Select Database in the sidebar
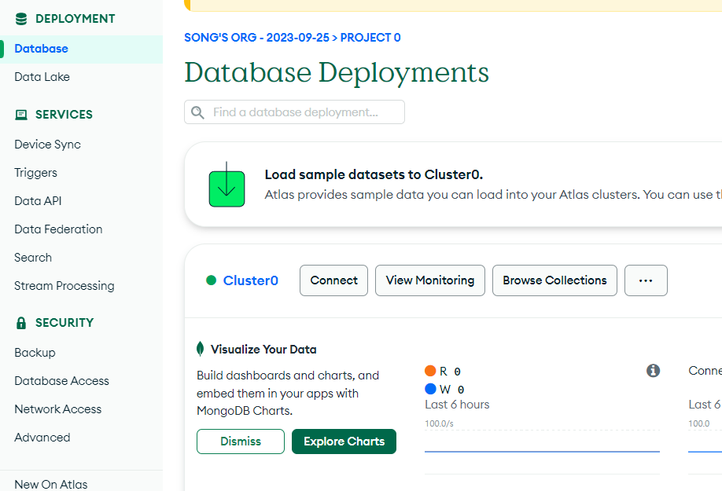The height and width of the screenshot is (491, 722). 81,49
